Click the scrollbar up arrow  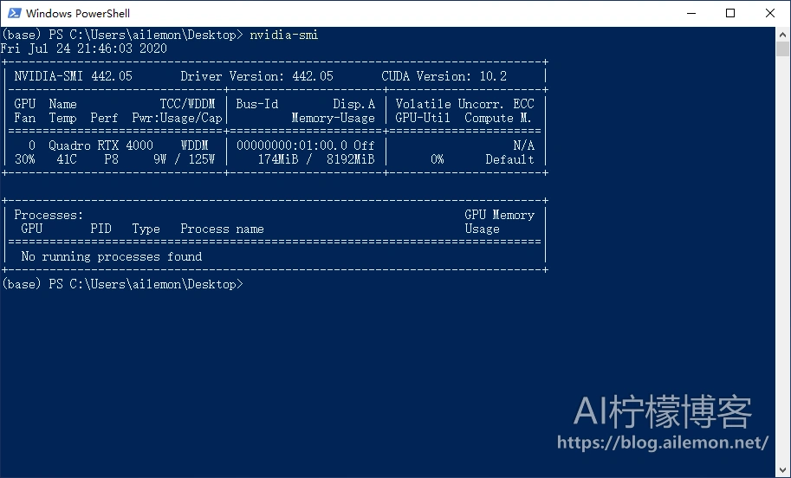coord(782,35)
